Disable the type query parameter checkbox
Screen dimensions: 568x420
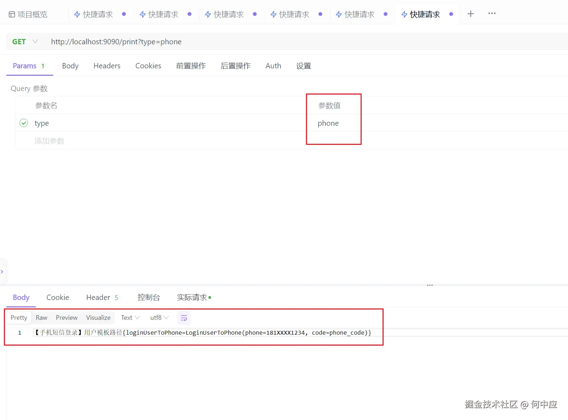[23, 123]
